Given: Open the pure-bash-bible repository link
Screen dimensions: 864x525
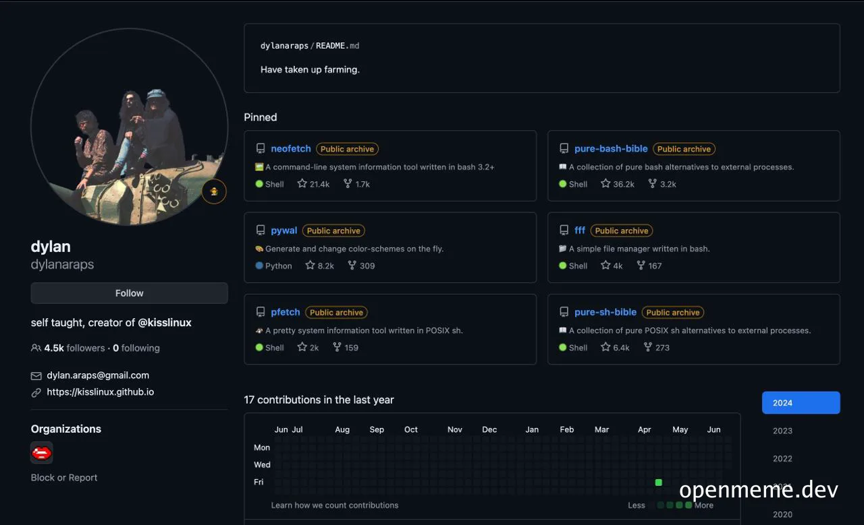Looking at the screenshot, I should (x=611, y=149).
